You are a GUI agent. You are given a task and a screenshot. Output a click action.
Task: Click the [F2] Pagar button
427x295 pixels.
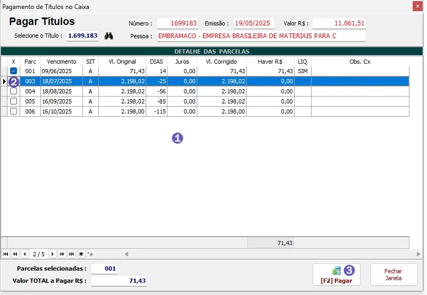336,275
